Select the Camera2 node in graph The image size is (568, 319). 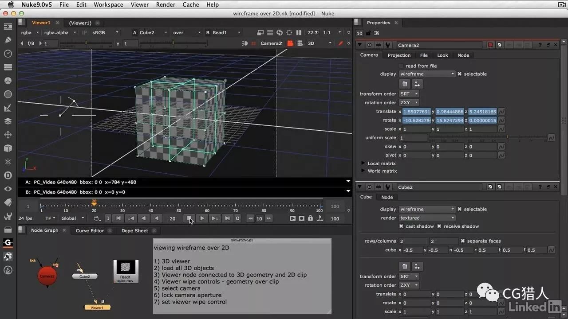(x=47, y=276)
